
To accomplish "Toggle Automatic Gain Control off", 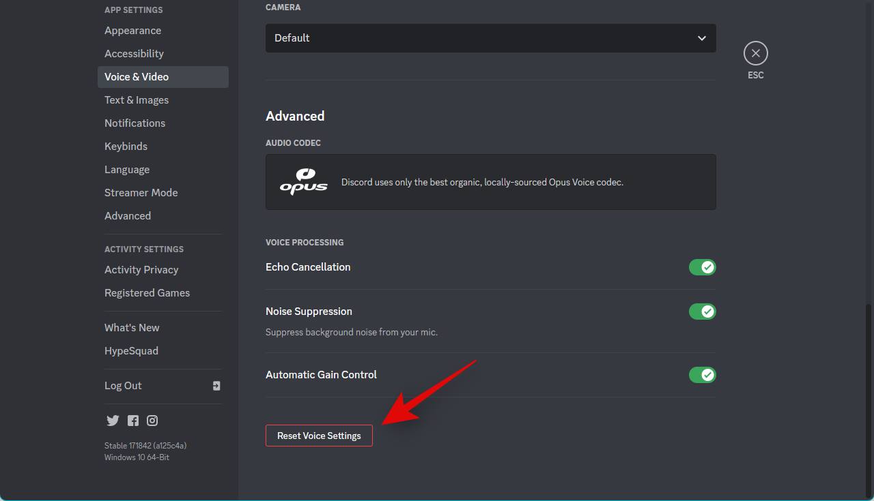I will [702, 375].
